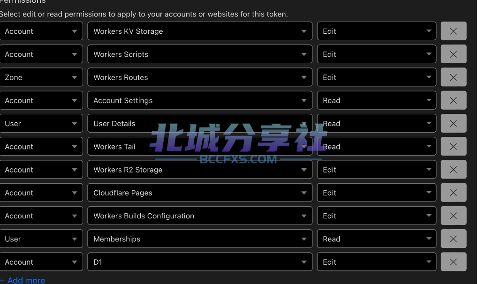Image resolution: width=478 pixels, height=284 pixels.
Task: Open the User scope dropdown beside Memberships
Action: [41, 239]
